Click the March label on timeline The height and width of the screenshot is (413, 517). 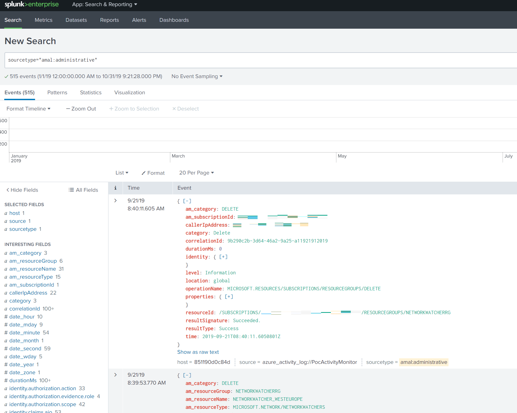tap(178, 156)
